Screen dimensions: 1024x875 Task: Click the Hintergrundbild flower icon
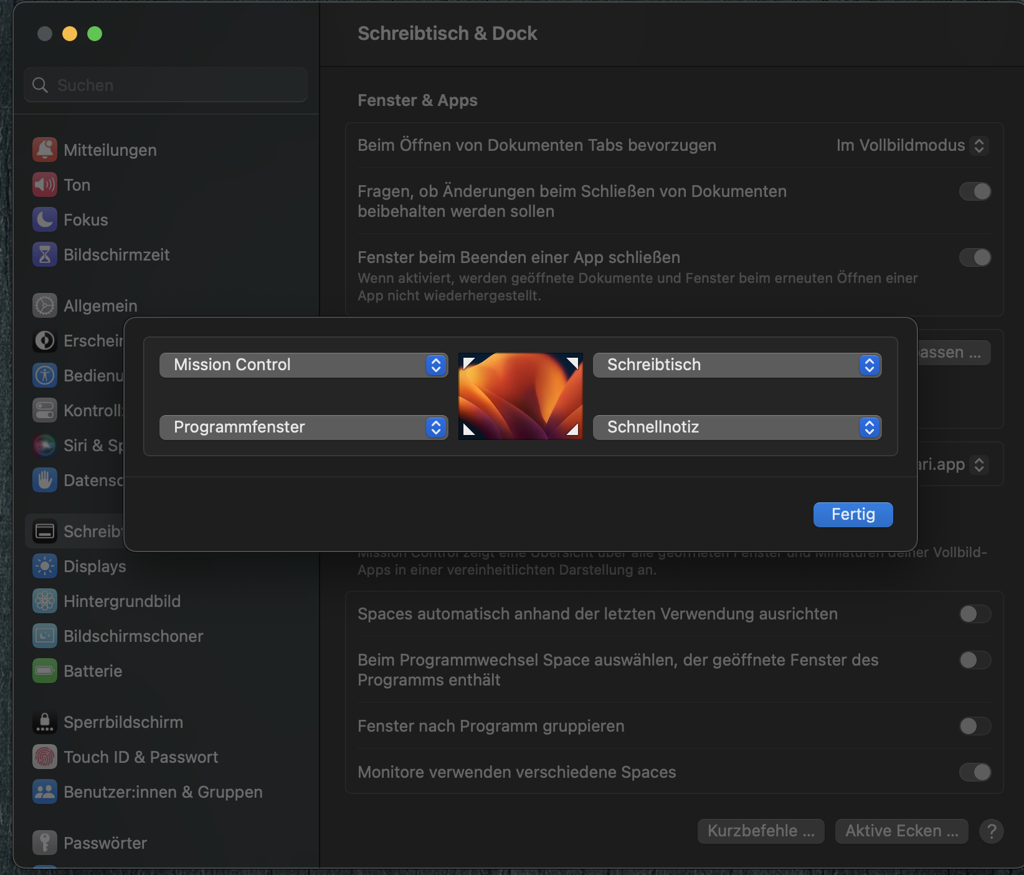pyautogui.click(x=44, y=601)
